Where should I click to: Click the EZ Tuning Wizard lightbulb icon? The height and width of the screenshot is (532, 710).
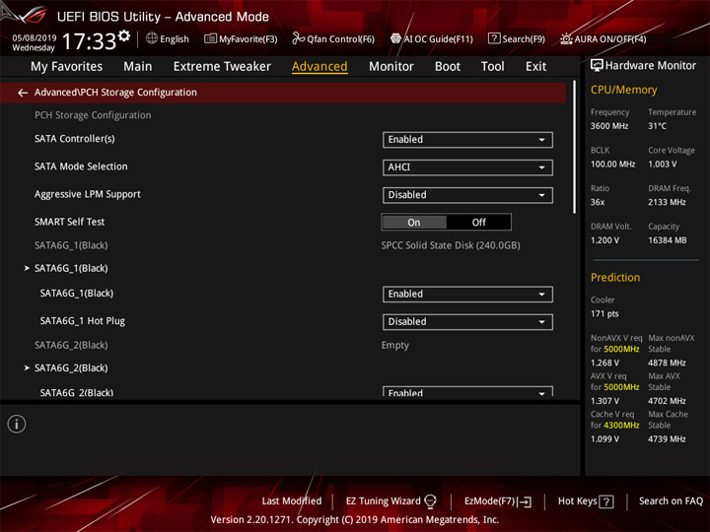tap(430, 500)
